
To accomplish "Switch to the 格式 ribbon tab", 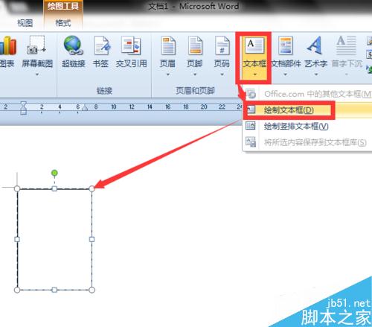I will pyautogui.click(x=63, y=23).
